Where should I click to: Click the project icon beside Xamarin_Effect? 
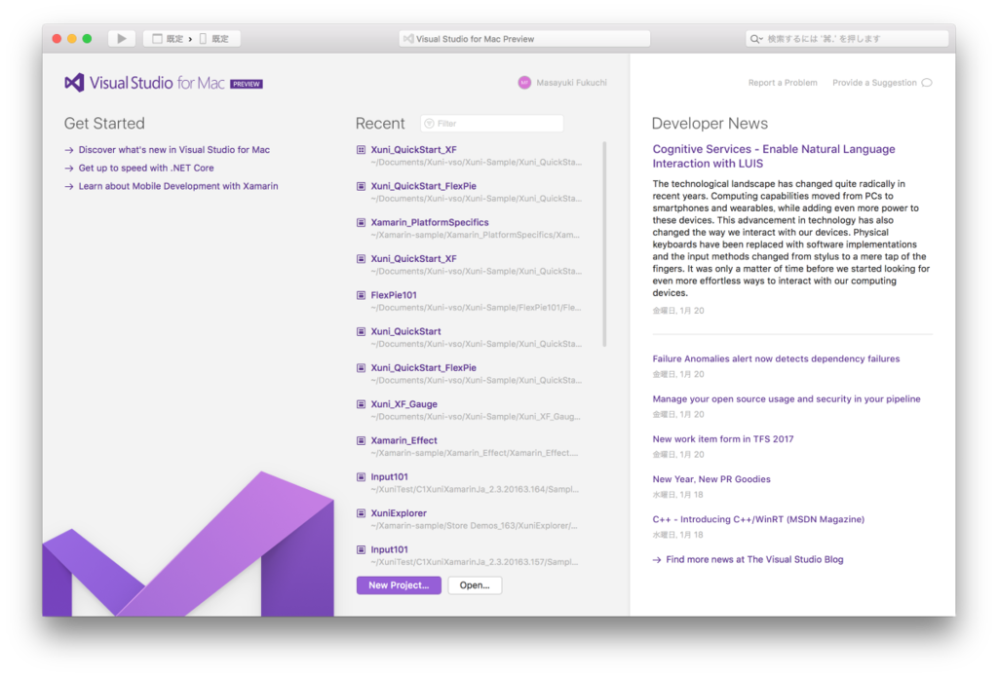pos(361,440)
